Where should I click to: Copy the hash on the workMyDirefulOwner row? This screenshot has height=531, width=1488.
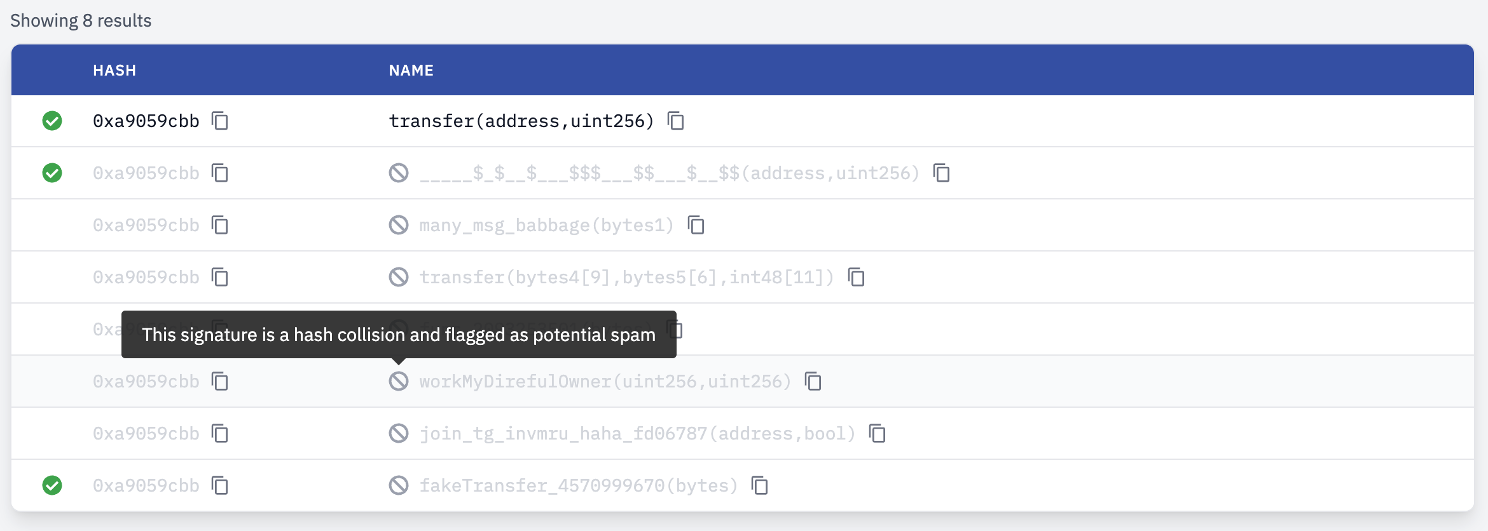click(221, 381)
